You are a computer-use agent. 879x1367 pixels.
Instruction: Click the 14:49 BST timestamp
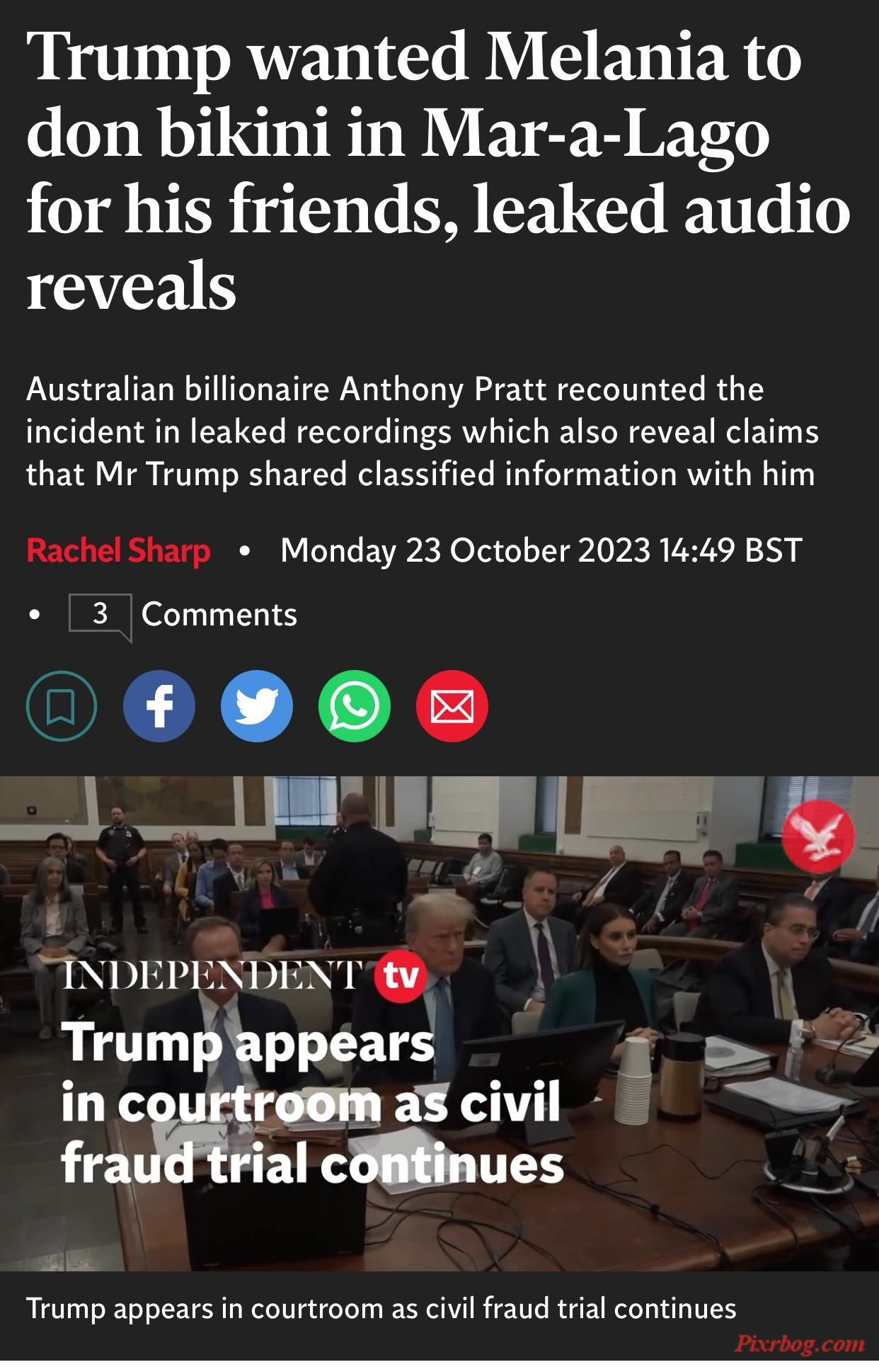coord(731,550)
